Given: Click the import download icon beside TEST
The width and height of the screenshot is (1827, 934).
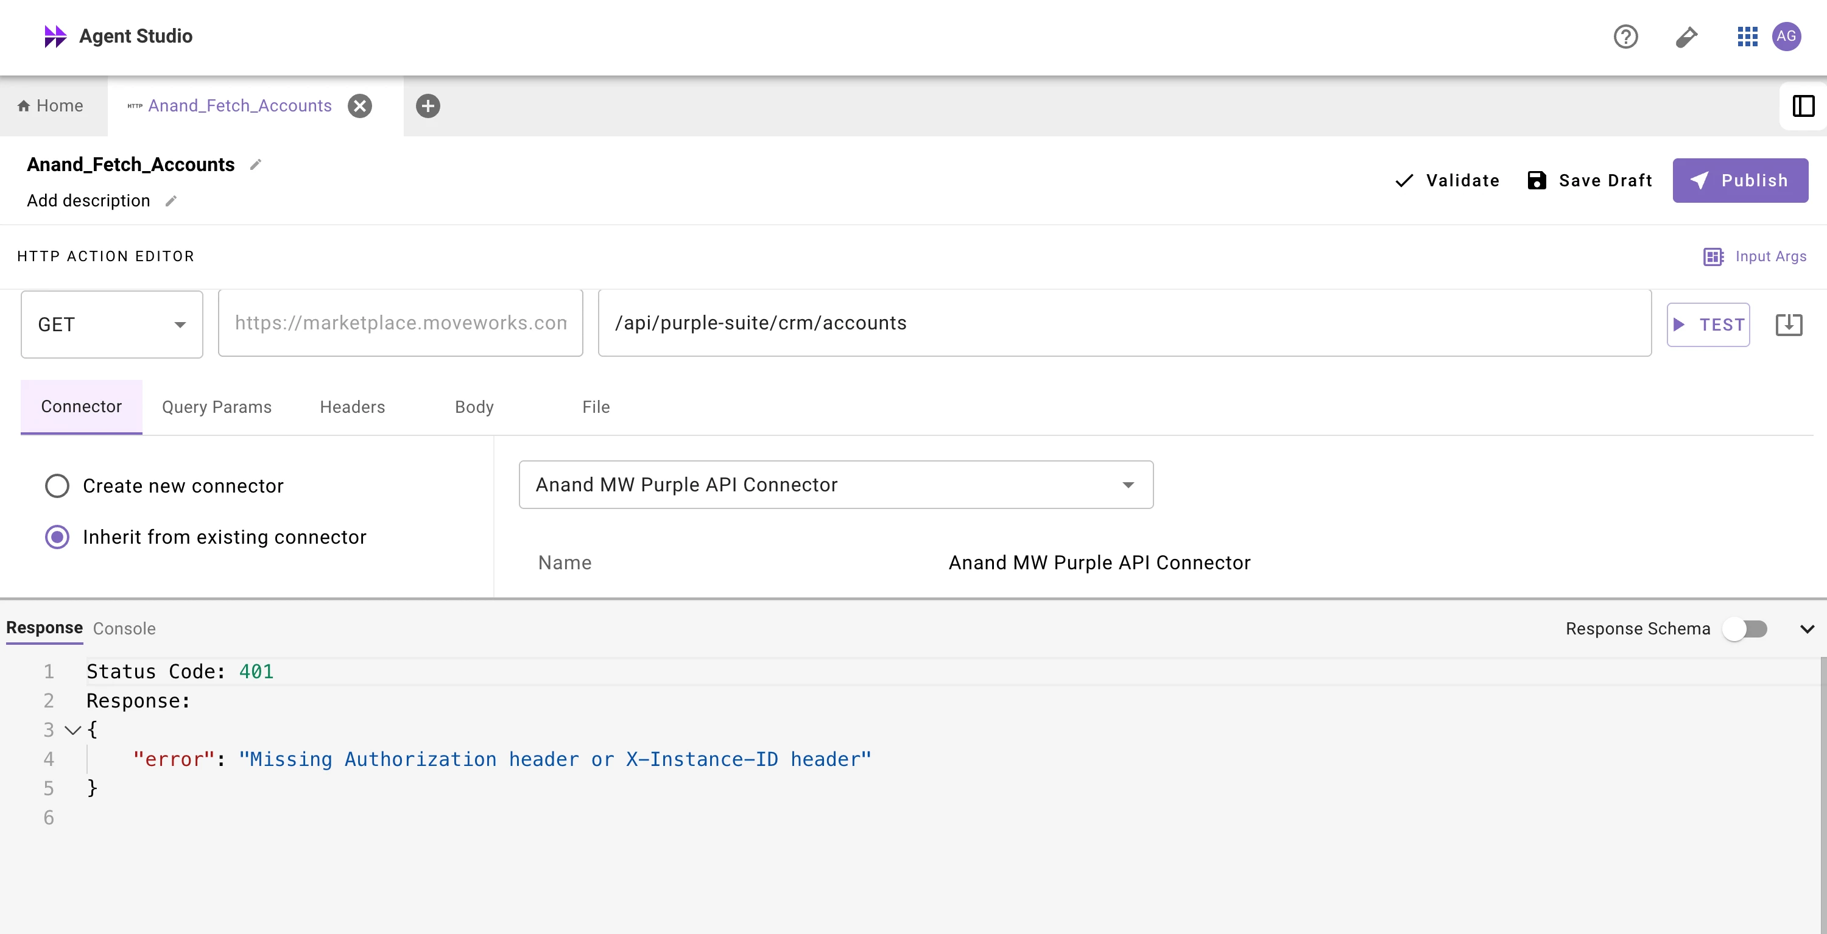Looking at the screenshot, I should click(x=1788, y=324).
